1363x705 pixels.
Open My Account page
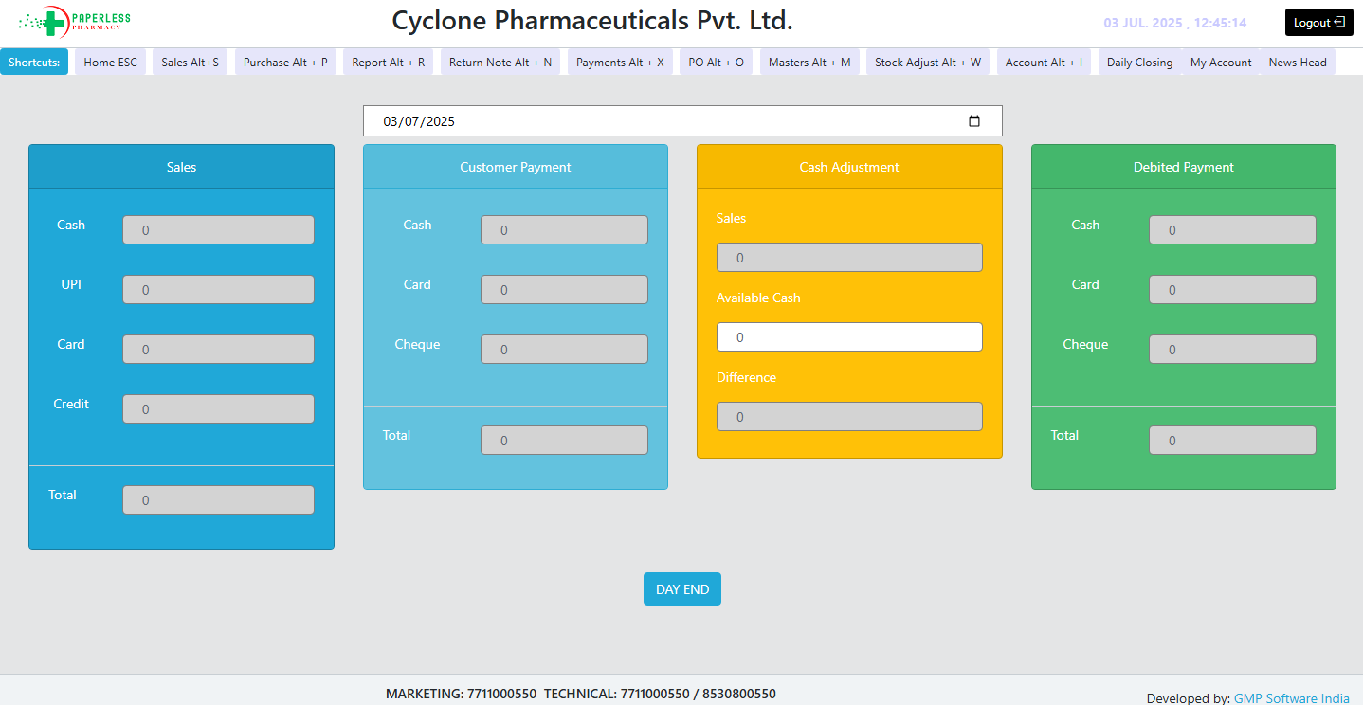[1221, 63]
